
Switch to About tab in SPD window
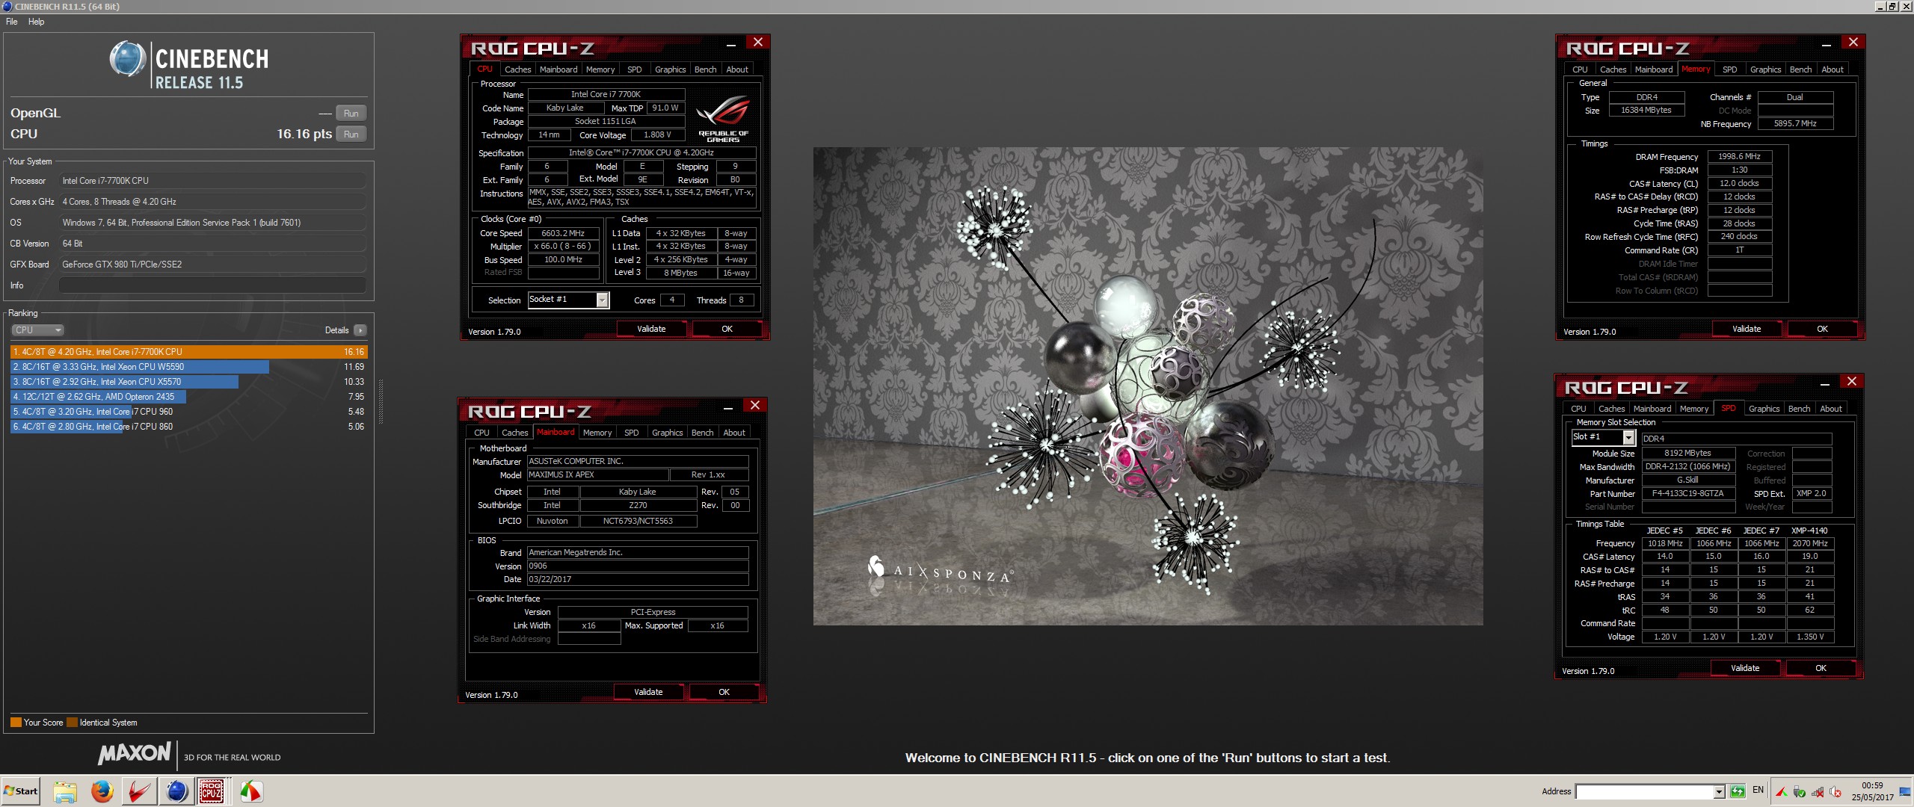1830,409
